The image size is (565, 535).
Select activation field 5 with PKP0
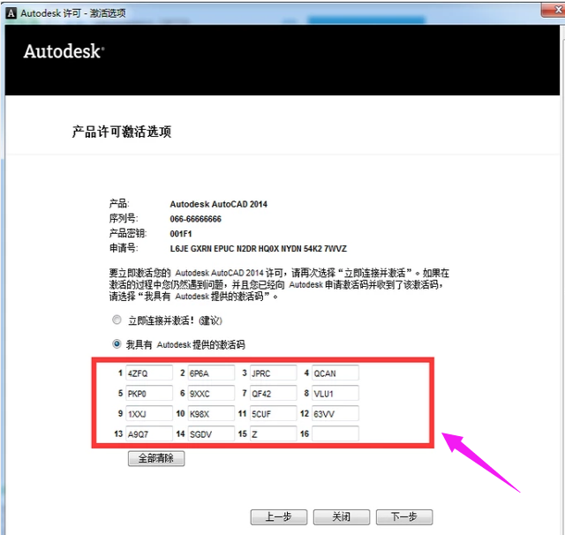(x=148, y=394)
